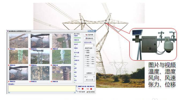Open the center twin-insulator thumbnail image
The height and width of the screenshot is (100, 179).
click(x=40, y=57)
